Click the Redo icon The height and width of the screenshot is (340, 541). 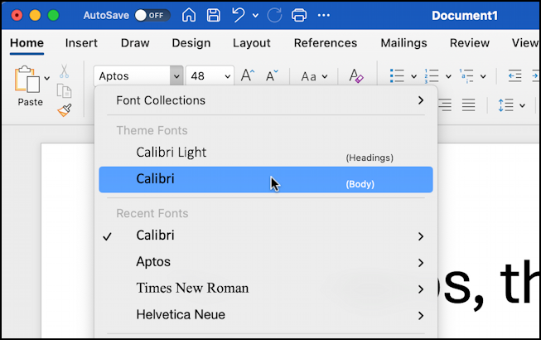click(x=274, y=15)
